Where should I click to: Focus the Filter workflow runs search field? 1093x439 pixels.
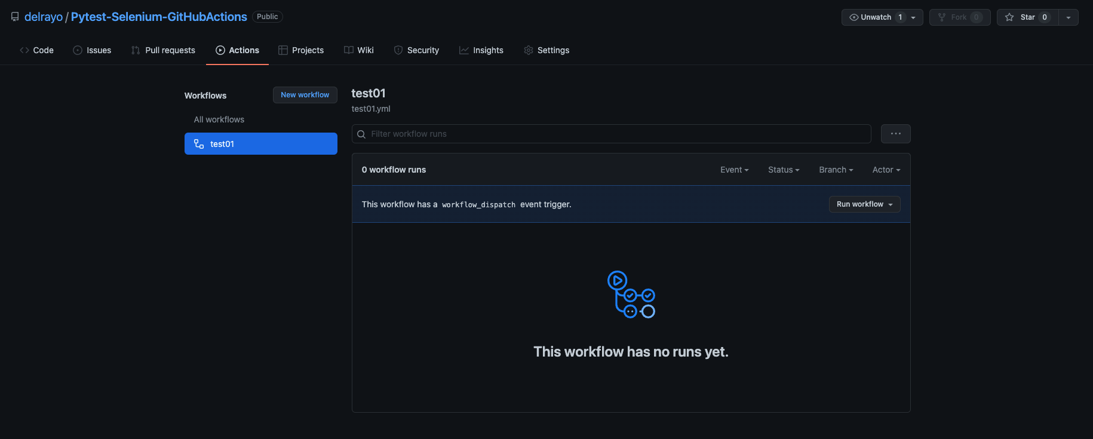point(612,134)
